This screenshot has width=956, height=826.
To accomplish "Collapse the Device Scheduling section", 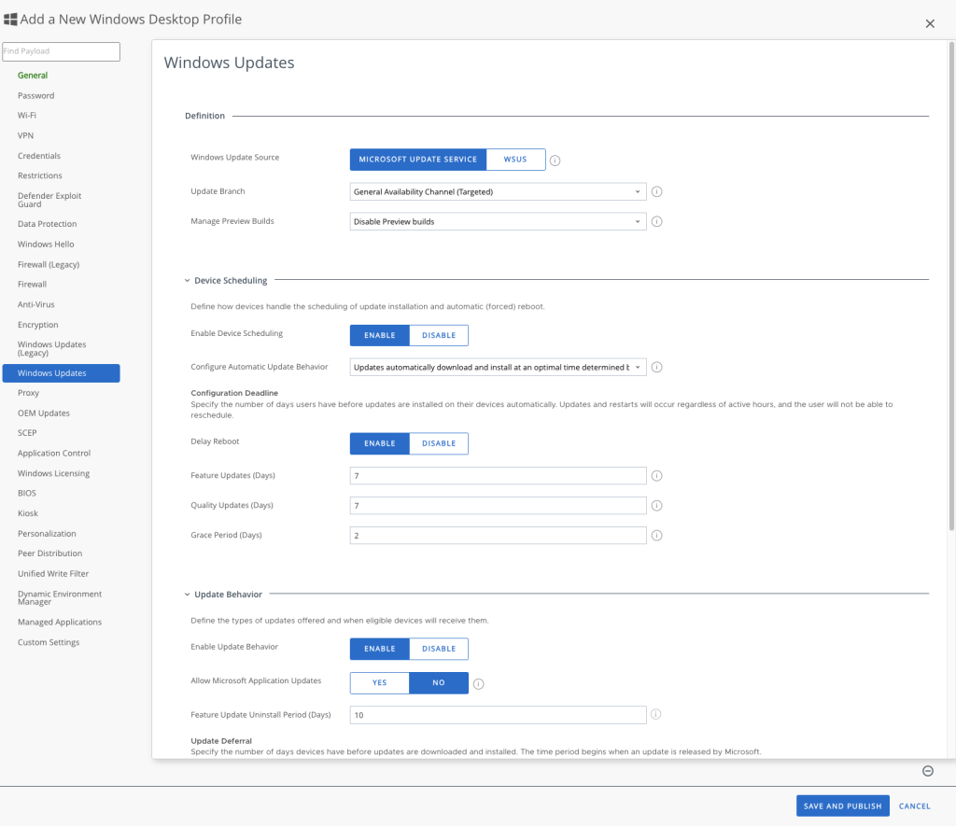I will point(187,280).
